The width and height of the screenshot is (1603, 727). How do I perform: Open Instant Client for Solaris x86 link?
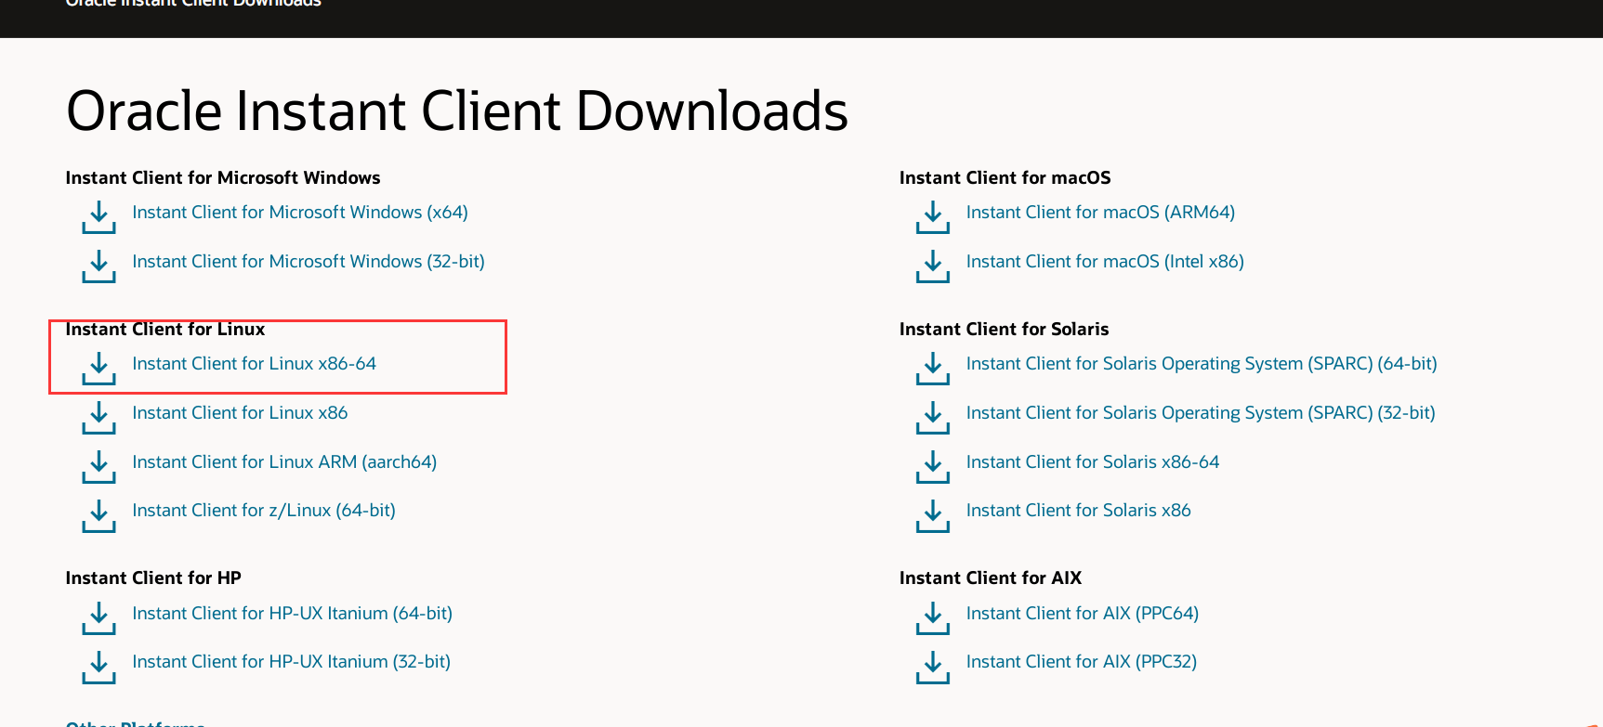click(1079, 511)
